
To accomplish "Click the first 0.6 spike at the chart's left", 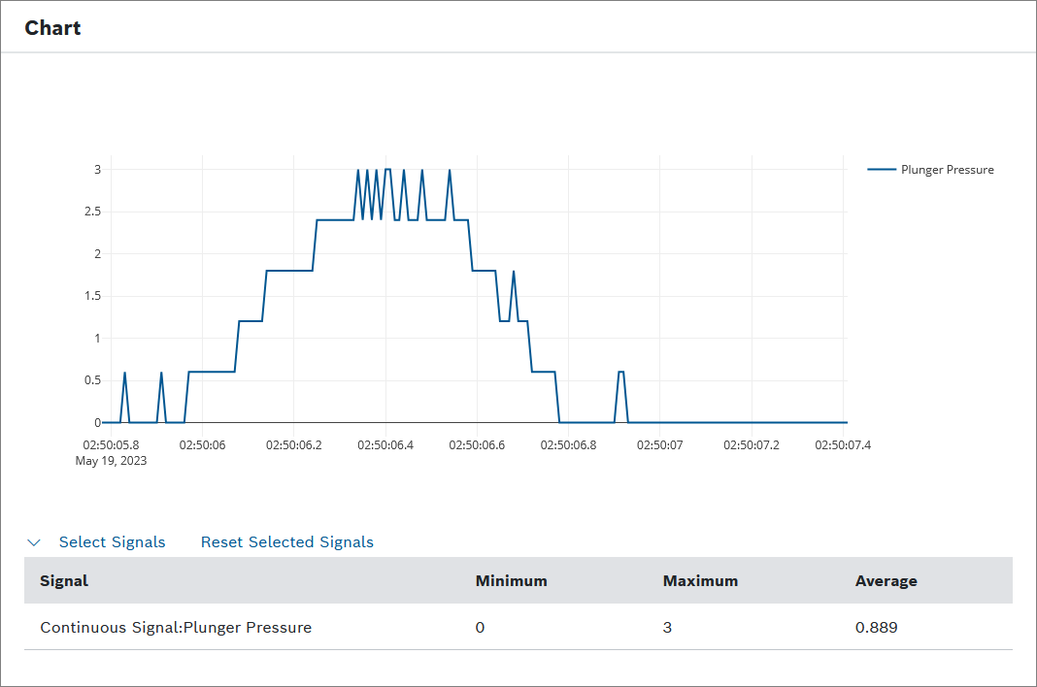I will [124, 374].
